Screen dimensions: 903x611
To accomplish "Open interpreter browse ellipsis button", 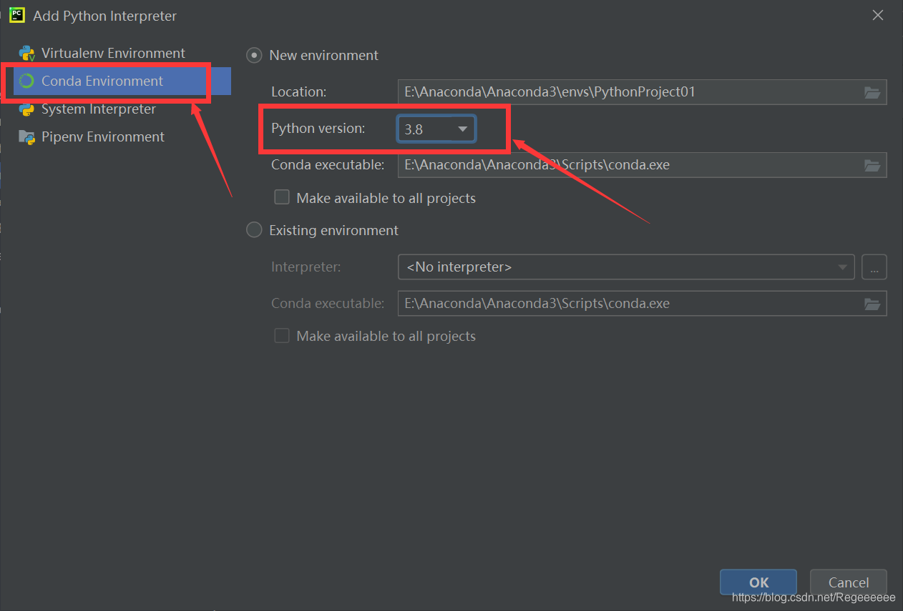I will tap(874, 267).
